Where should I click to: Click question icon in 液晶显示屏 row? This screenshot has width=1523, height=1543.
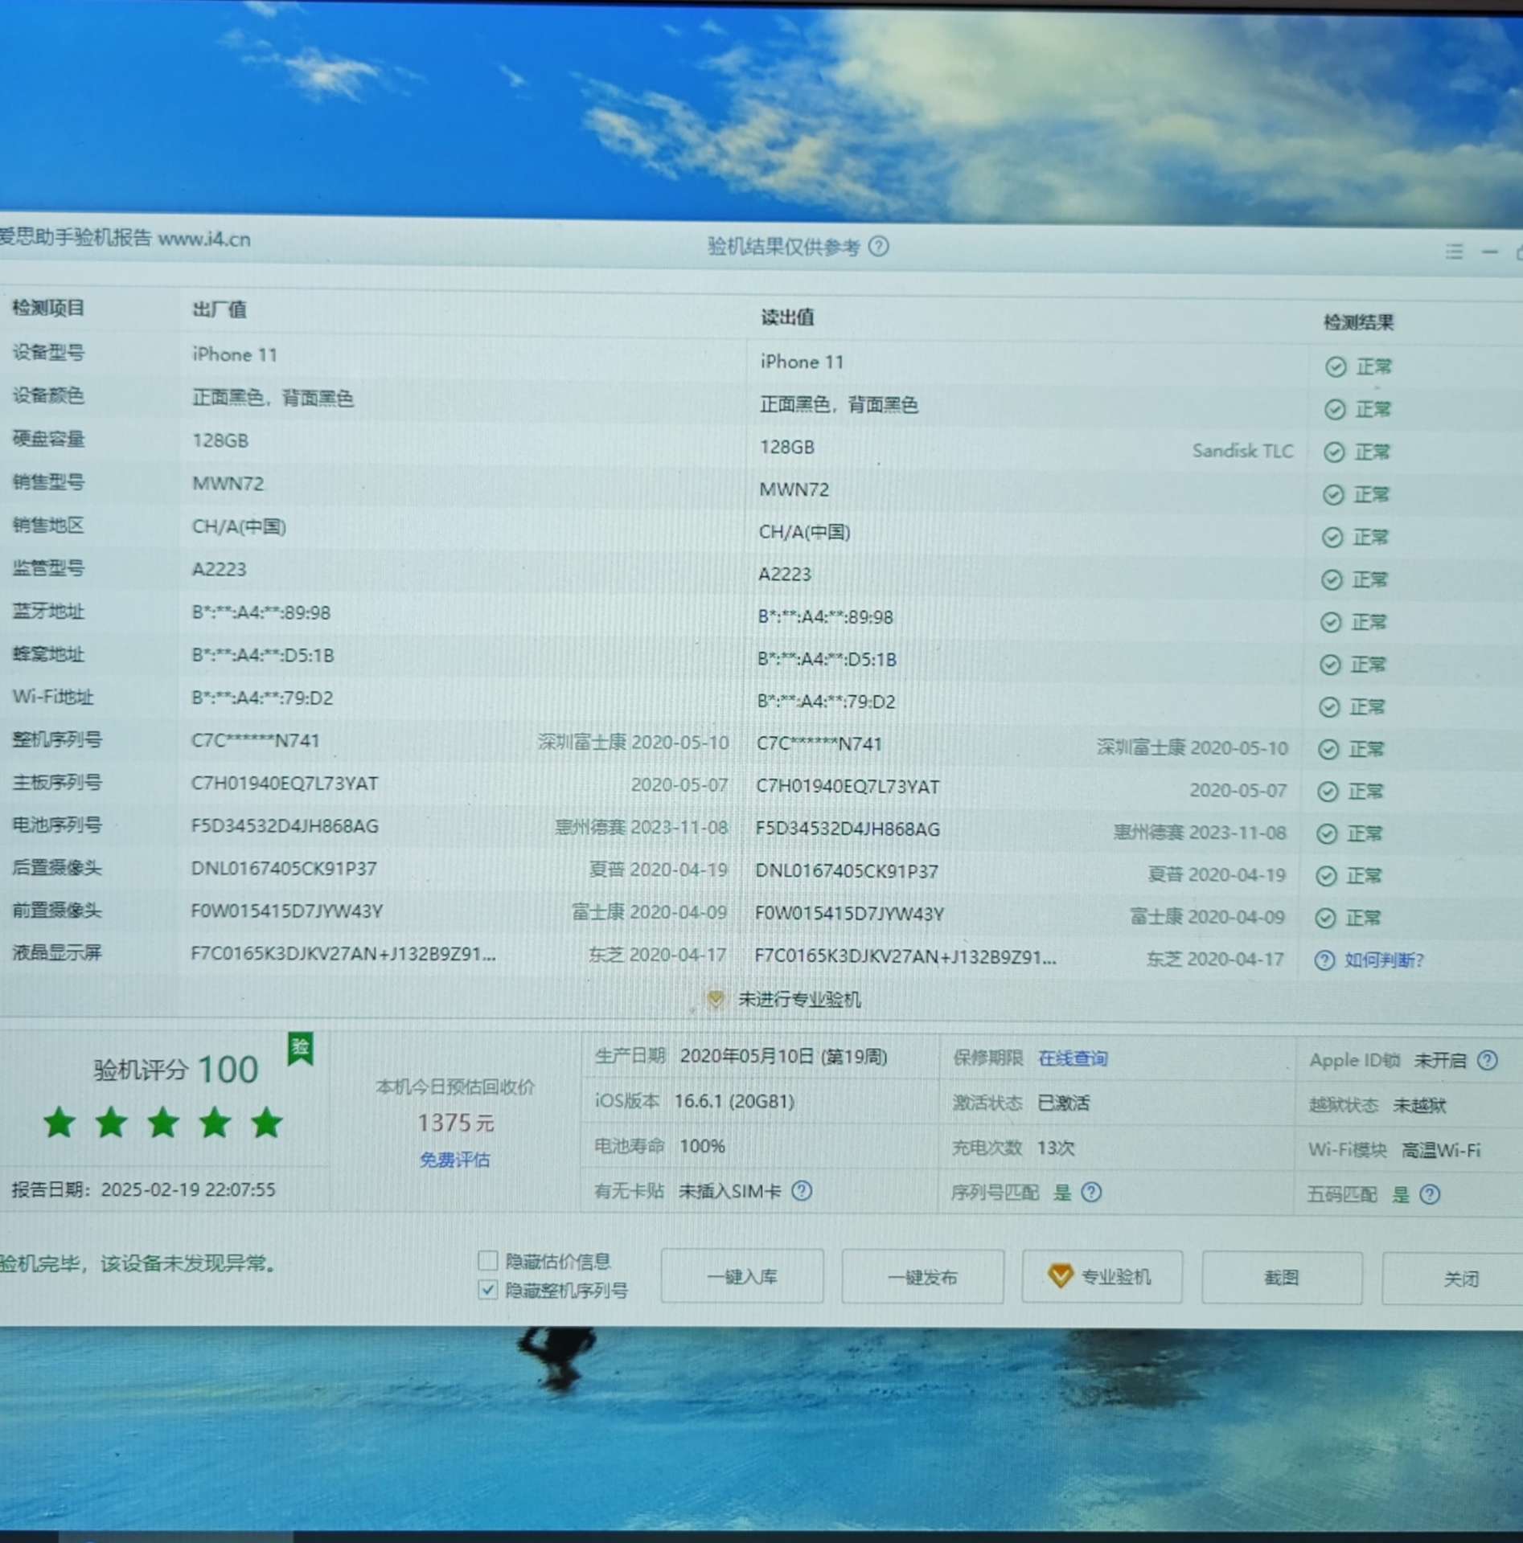[x=1324, y=960]
